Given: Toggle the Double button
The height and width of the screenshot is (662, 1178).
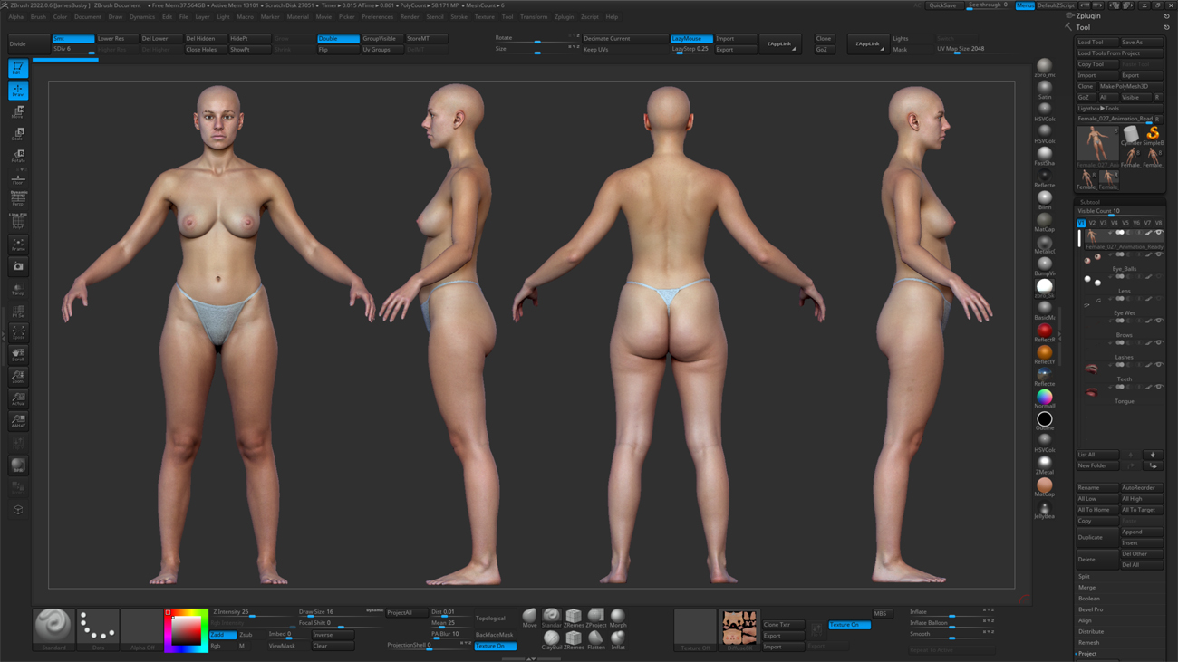Looking at the screenshot, I should click(x=338, y=39).
